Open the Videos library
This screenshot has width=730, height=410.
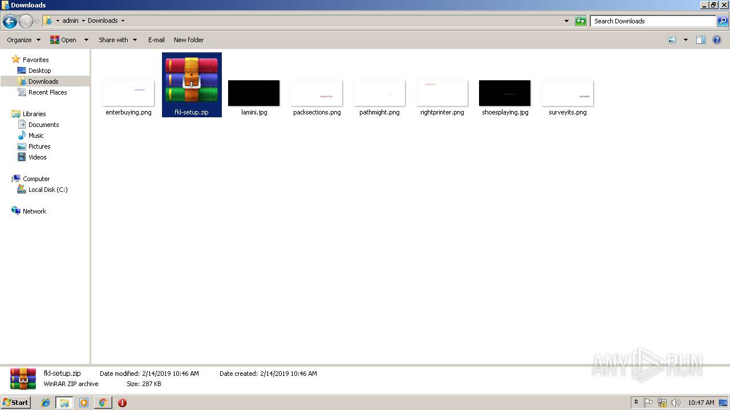coord(37,157)
